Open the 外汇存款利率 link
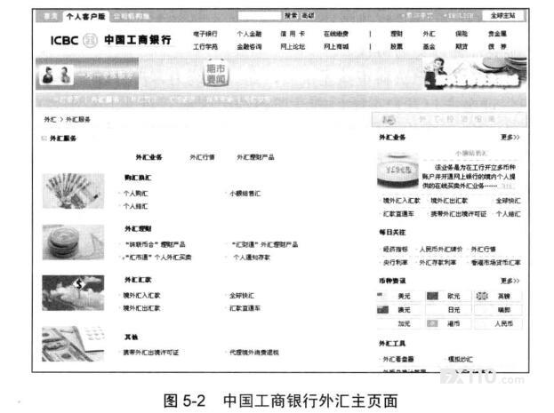This screenshot has height=413, width=554. 438,263
